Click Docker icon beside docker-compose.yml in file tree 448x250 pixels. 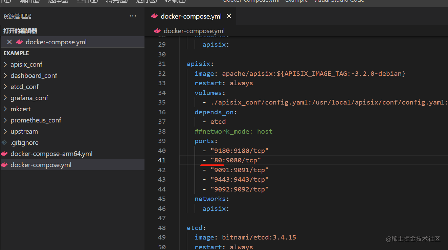tap(4, 165)
